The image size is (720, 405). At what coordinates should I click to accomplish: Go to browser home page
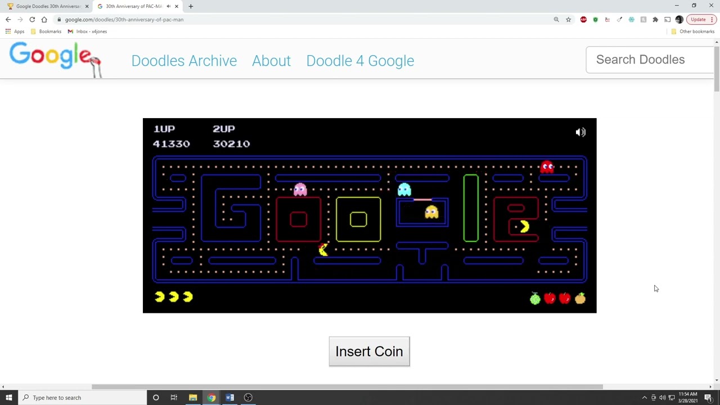pyautogui.click(x=44, y=19)
